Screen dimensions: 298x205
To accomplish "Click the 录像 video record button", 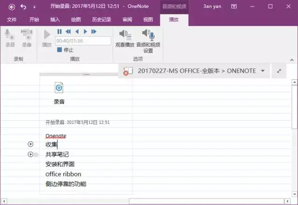I will (x=27, y=38).
